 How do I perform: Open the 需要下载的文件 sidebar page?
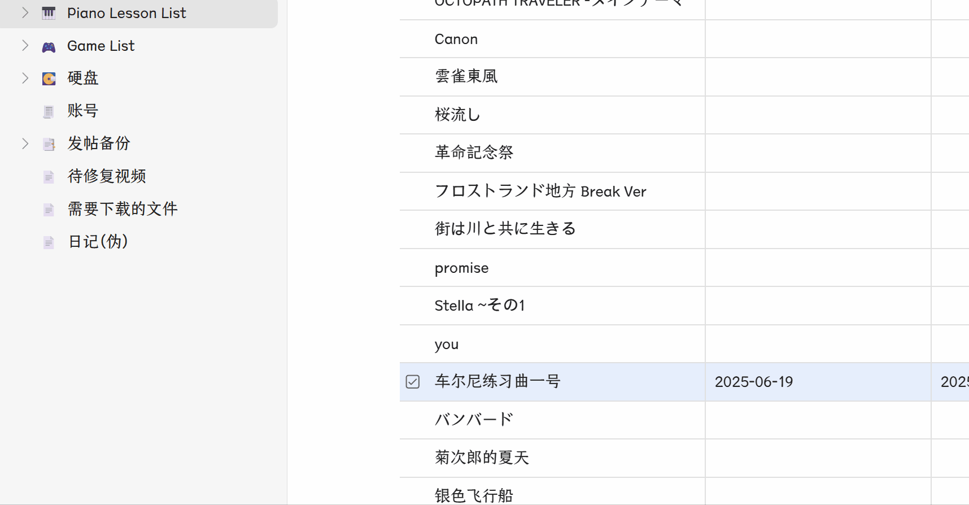click(x=123, y=209)
